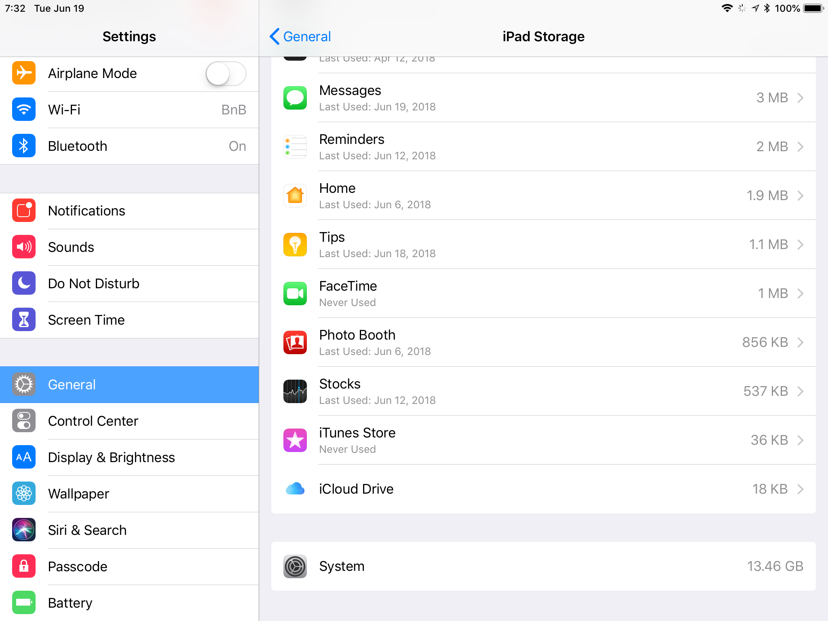Tap the Wallpaper flower icon
This screenshot has height=621, width=828.
point(24,494)
